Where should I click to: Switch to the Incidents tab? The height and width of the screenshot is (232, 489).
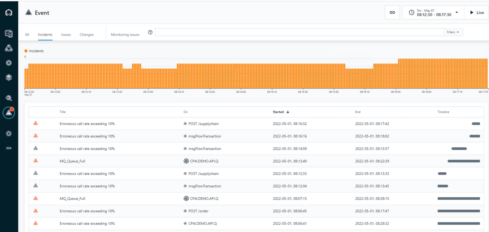point(45,35)
